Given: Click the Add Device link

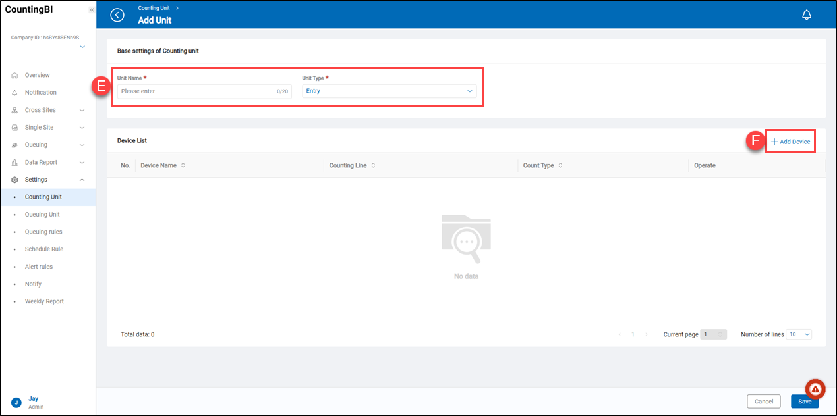Looking at the screenshot, I should pos(791,142).
